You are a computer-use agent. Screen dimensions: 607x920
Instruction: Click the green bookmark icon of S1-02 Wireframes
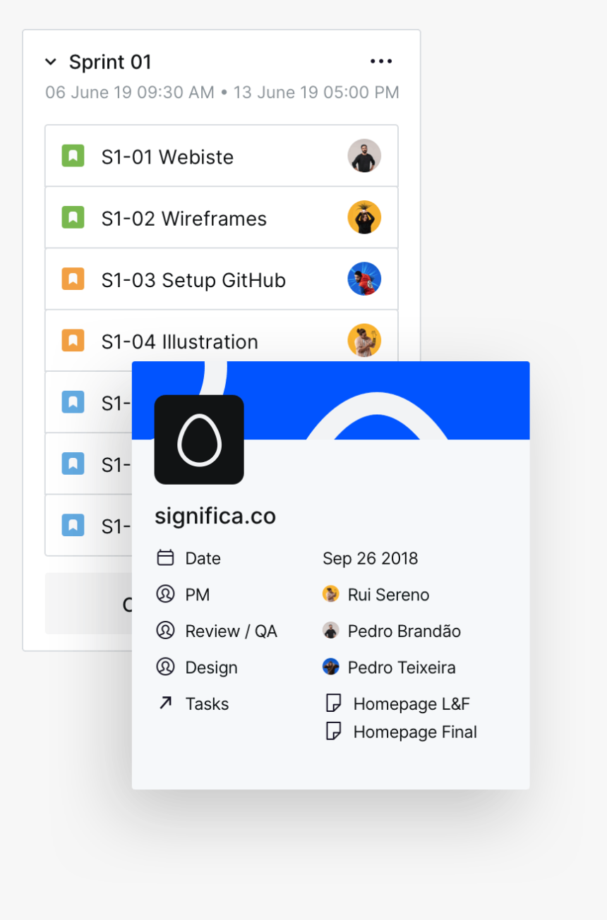click(x=73, y=217)
